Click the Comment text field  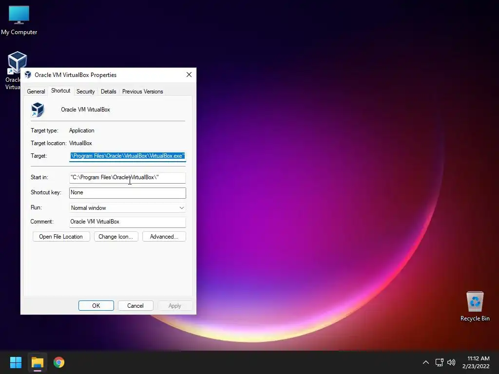coord(128,222)
